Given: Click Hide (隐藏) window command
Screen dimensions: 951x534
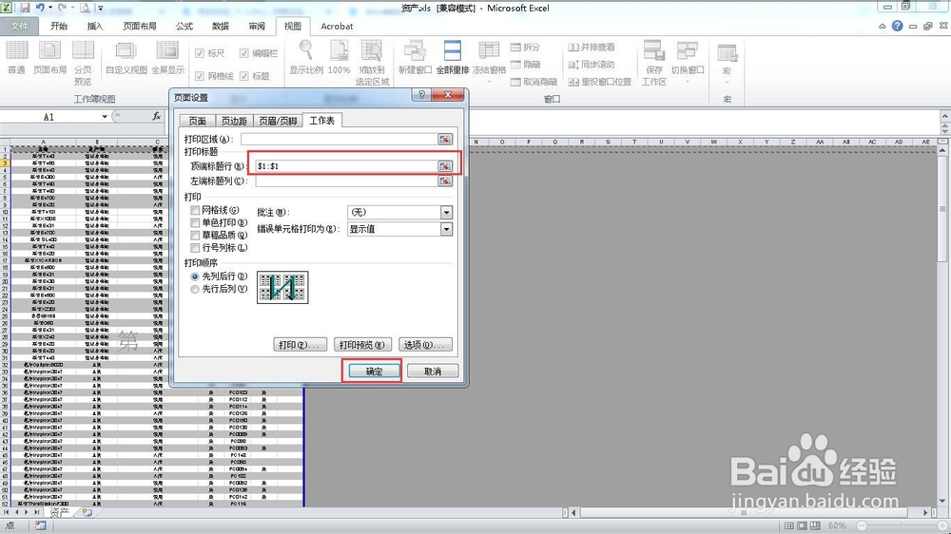Looking at the screenshot, I should point(525,65).
